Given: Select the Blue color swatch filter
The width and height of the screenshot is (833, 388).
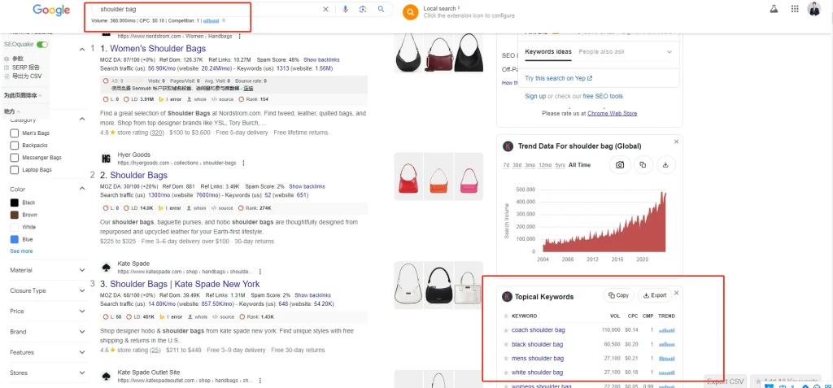Looking at the screenshot, I should (x=15, y=239).
